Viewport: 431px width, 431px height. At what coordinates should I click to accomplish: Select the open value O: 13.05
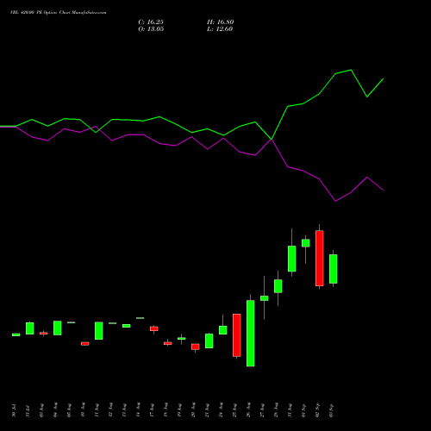tap(151, 29)
